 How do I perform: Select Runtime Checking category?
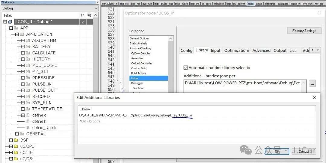tap(140, 48)
